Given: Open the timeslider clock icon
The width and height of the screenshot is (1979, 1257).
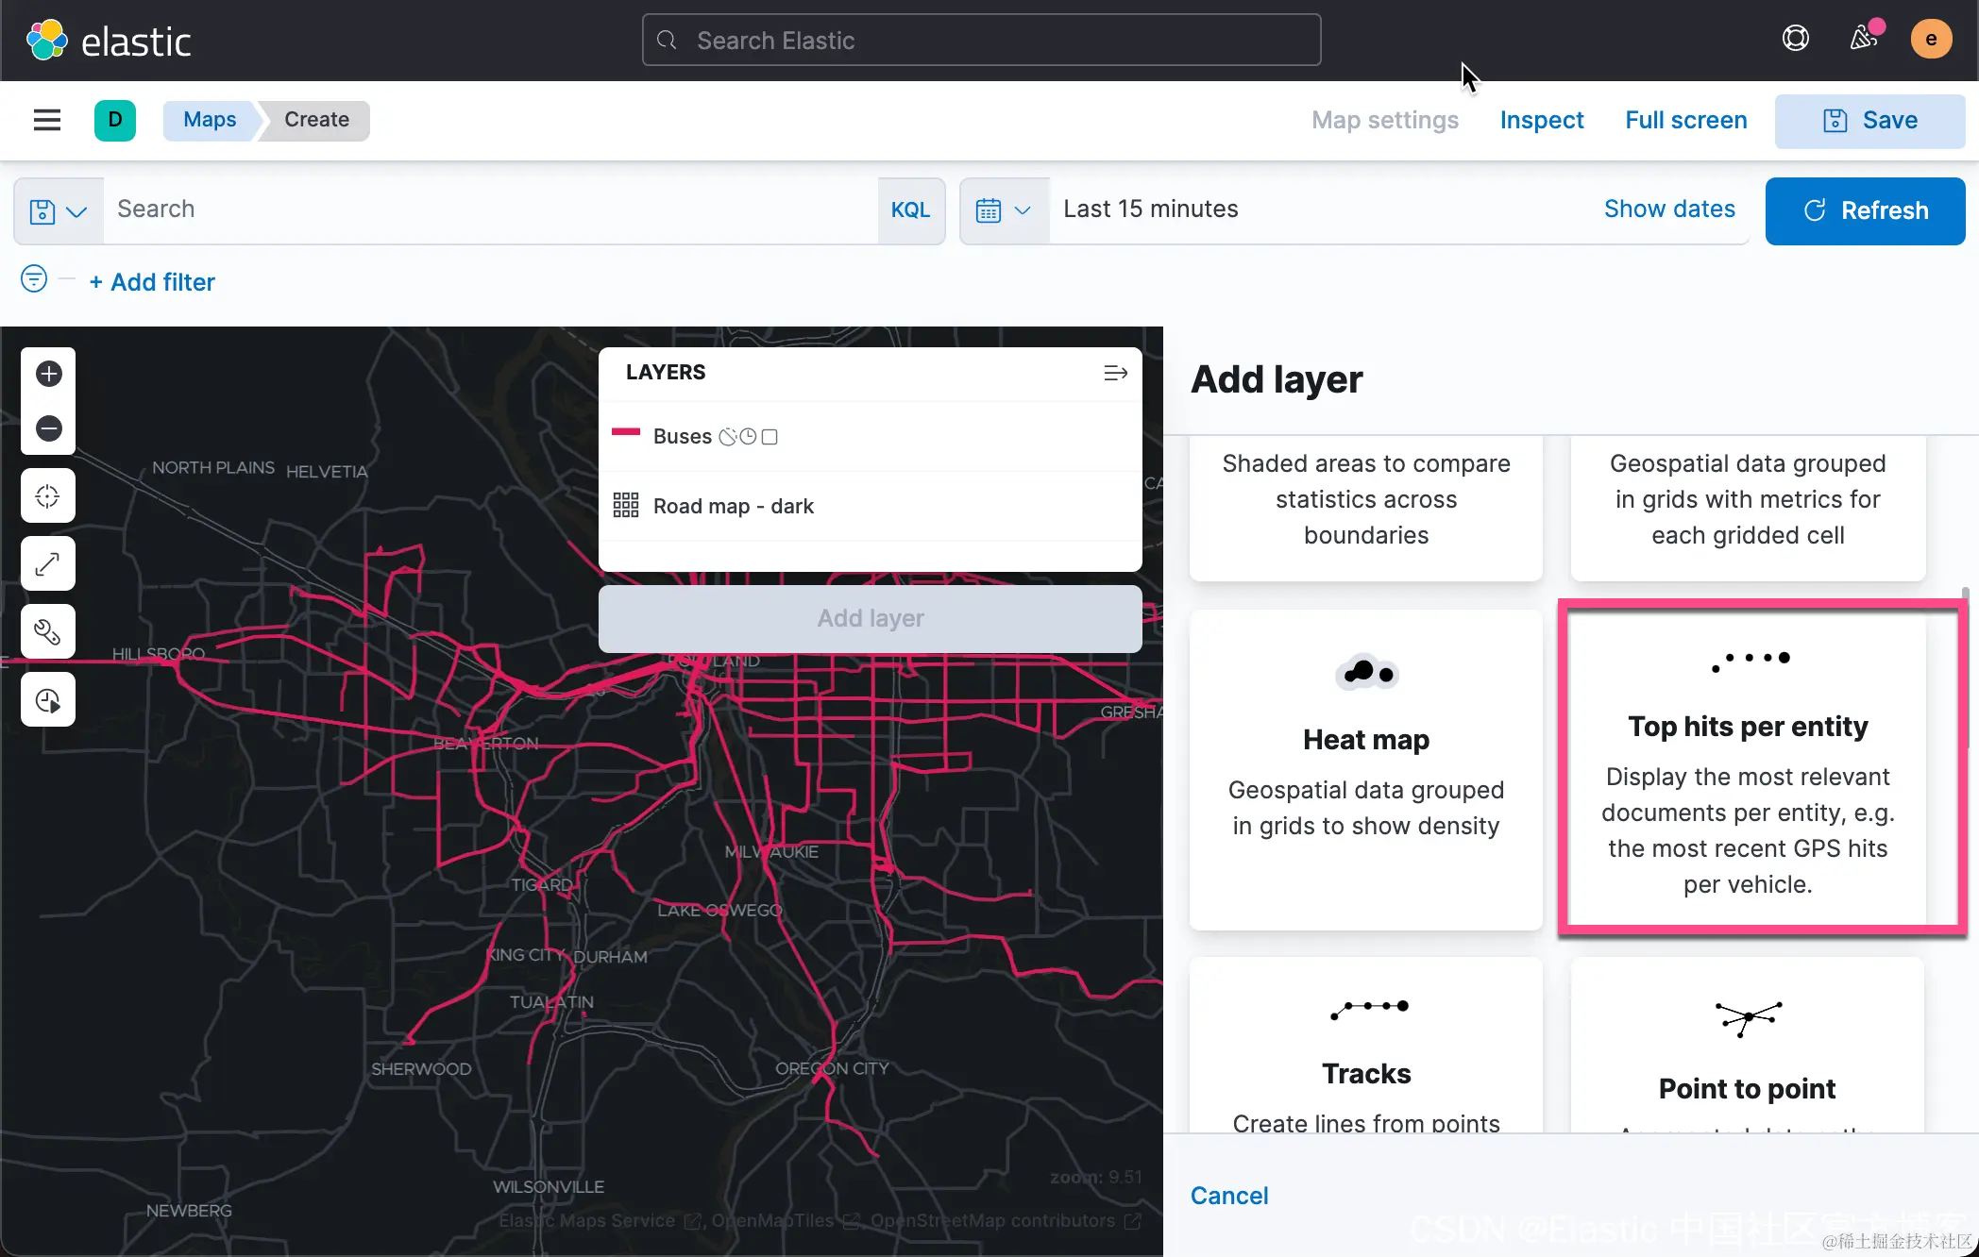Looking at the screenshot, I should coord(48,700).
